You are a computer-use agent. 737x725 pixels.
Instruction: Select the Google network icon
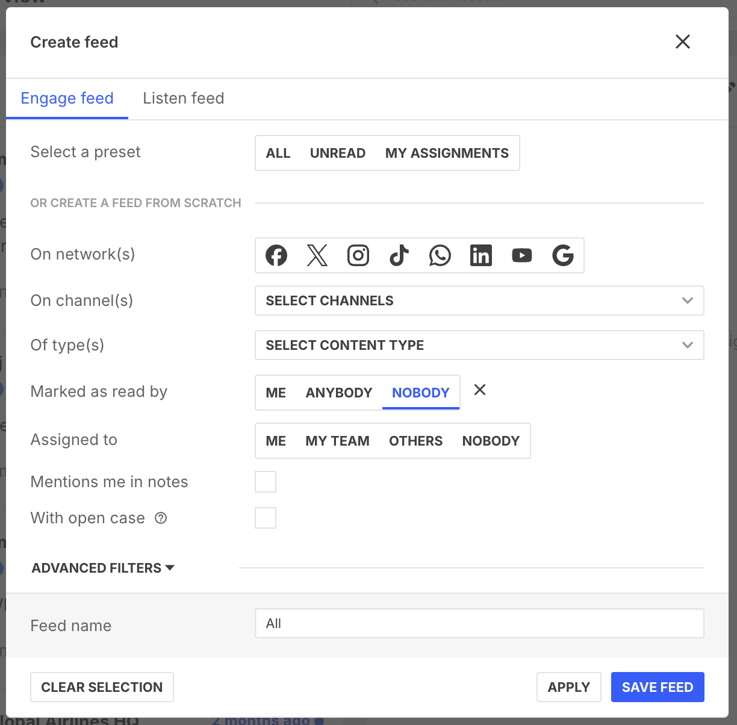pos(562,255)
